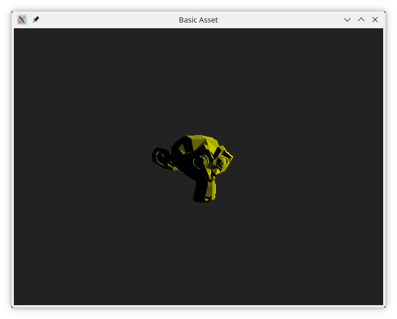The height and width of the screenshot is (319, 397).
Task: Click title bar space right of title text
Action: 277,20
